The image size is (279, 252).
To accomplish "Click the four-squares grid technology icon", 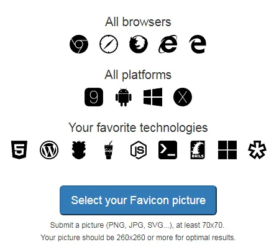I will [227, 150].
